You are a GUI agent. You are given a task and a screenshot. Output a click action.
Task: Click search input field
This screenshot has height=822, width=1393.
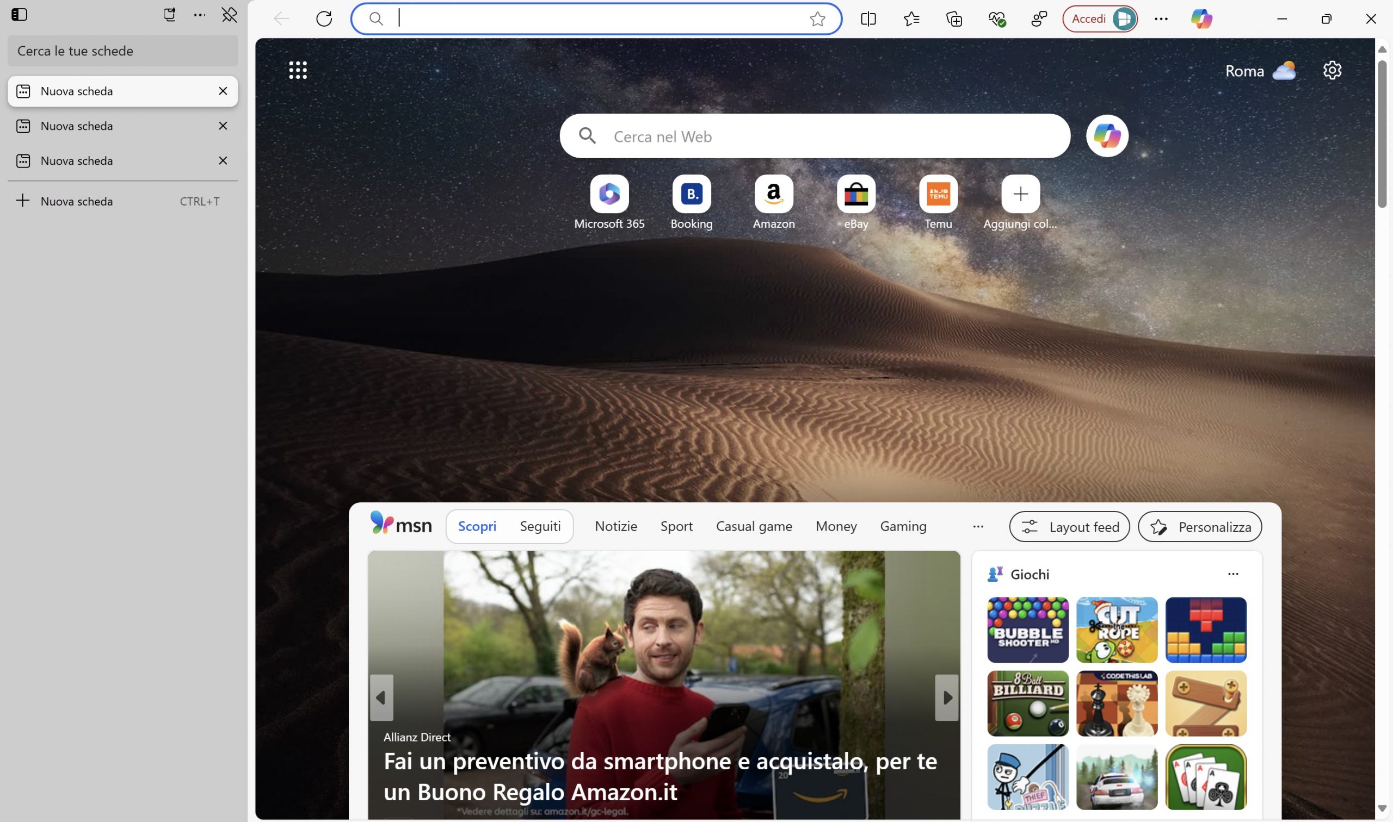click(x=595, y=17)
